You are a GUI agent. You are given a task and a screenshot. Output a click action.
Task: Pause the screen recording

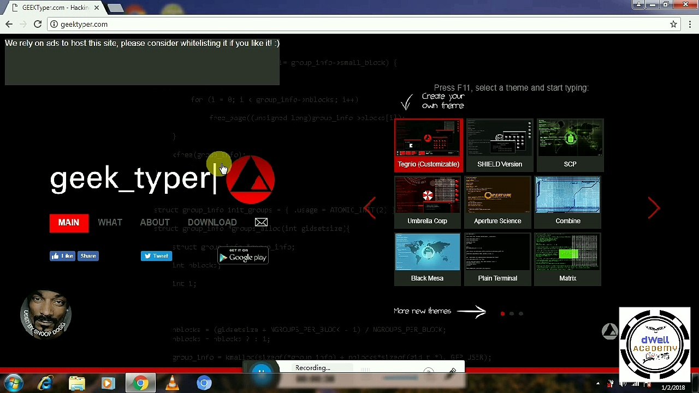(x=262, y=372)
